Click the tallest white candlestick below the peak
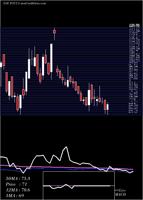The image size is (143, 200). click(51, 58)
